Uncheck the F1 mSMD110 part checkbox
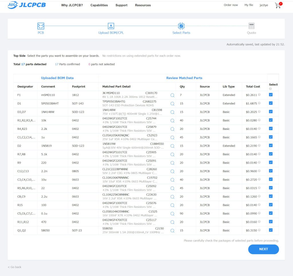 [x=271, y=95]
